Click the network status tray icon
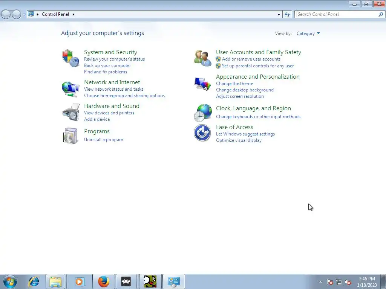Screen dimensions: 386x289 pos(339,282)
